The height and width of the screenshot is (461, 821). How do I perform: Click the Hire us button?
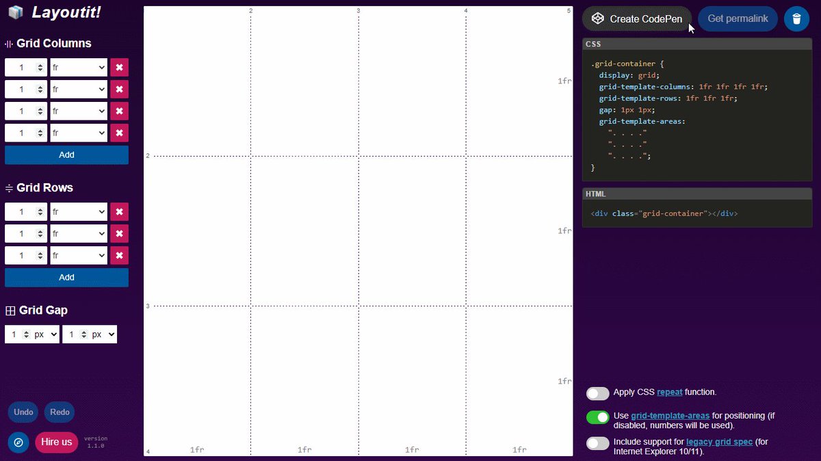click(56, 442)
